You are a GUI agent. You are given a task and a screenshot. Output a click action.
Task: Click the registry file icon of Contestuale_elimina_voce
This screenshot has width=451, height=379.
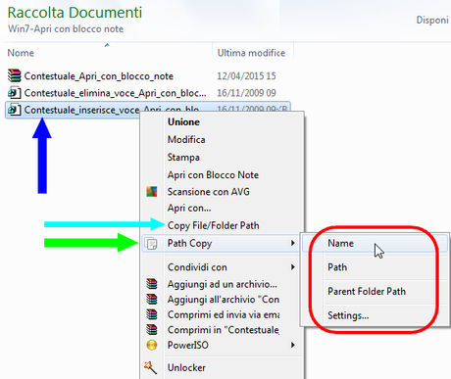(15, 93)
